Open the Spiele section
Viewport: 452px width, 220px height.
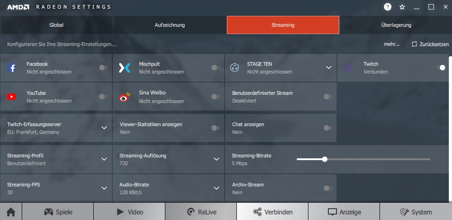[58, 212]
